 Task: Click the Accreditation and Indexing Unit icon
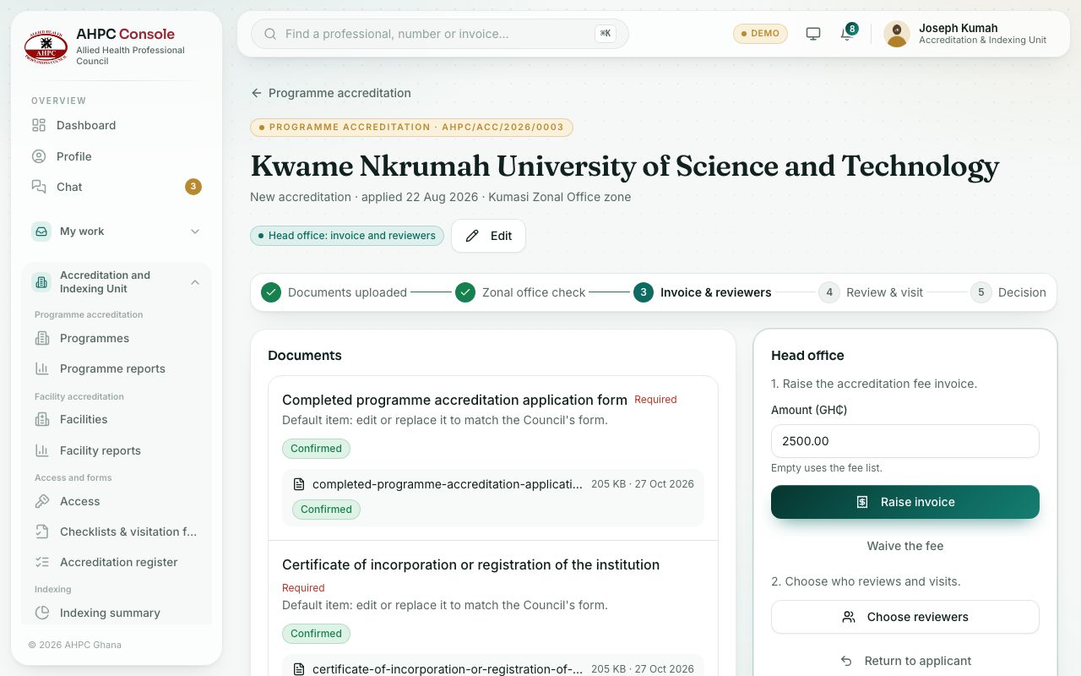(x=41, y=282)
